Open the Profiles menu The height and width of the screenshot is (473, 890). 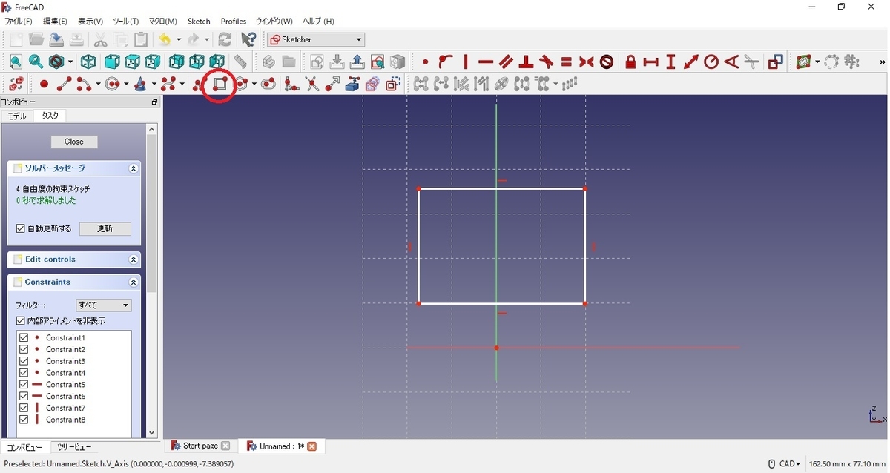pos(234,21)
